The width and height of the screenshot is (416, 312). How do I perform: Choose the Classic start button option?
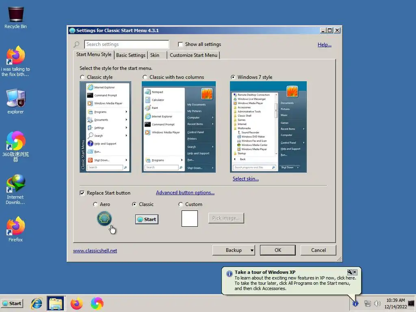pyautogui.click(x=134, y=204)
